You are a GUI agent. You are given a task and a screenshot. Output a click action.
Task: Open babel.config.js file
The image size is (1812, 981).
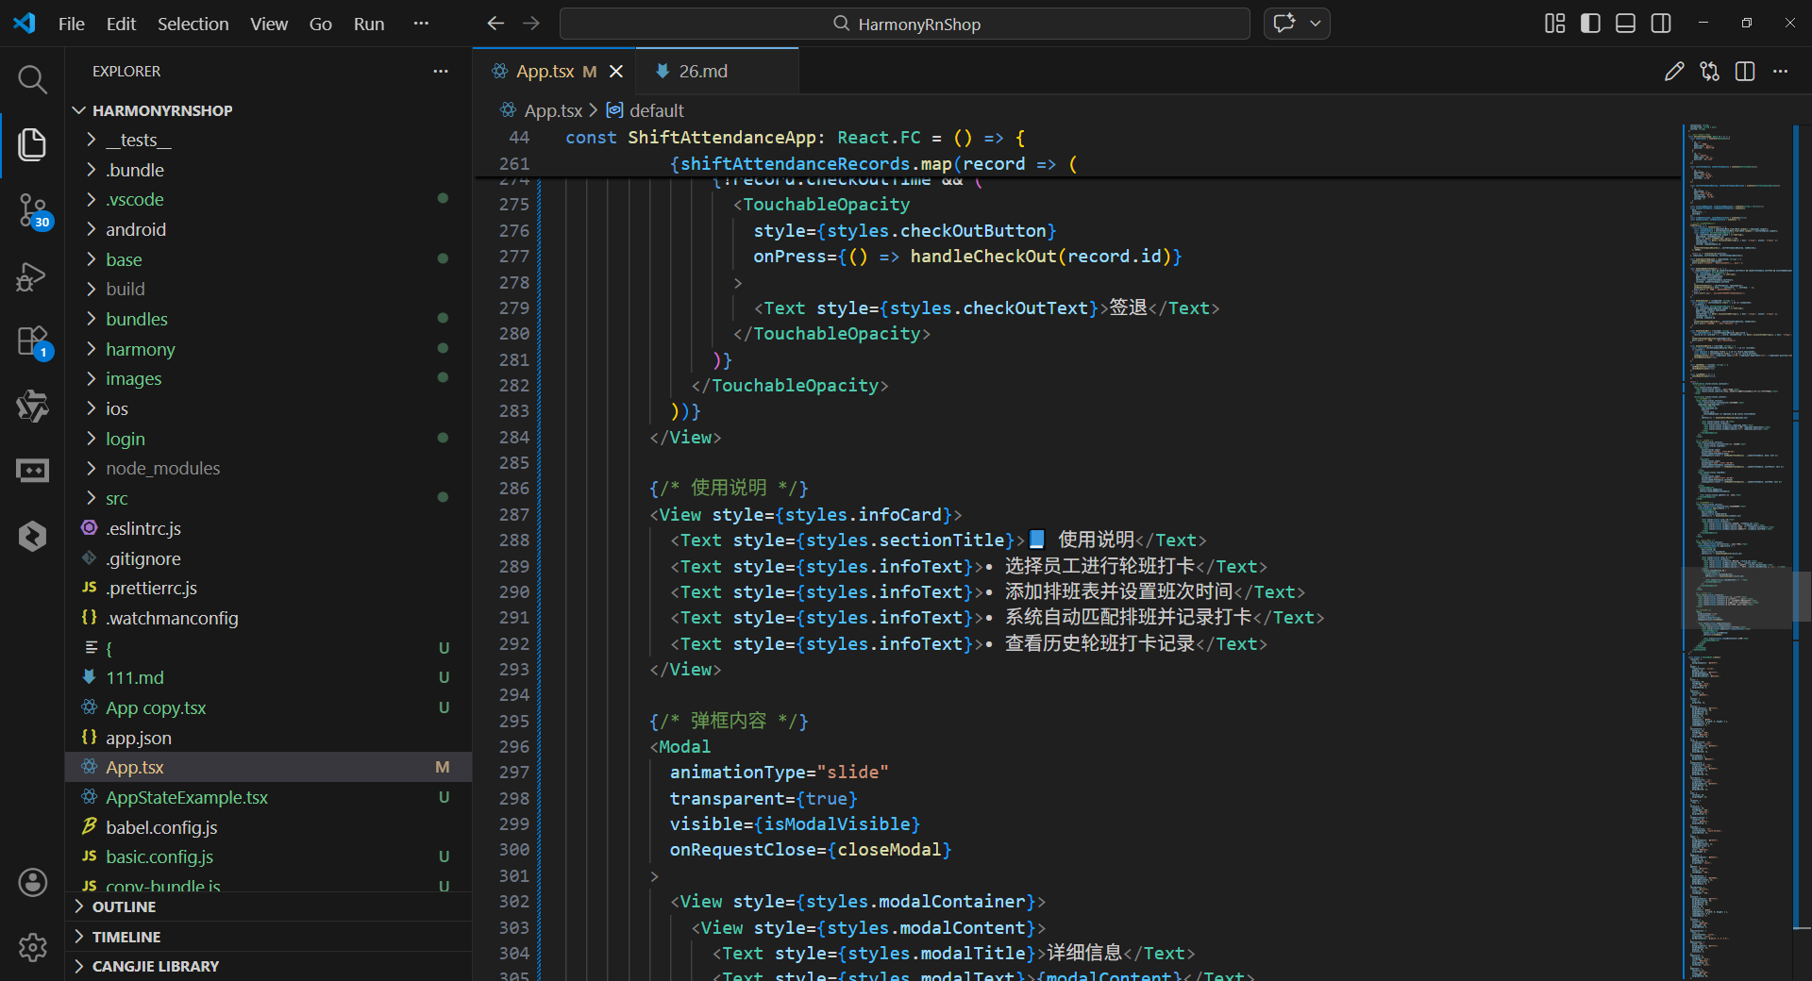coord(268,827)
